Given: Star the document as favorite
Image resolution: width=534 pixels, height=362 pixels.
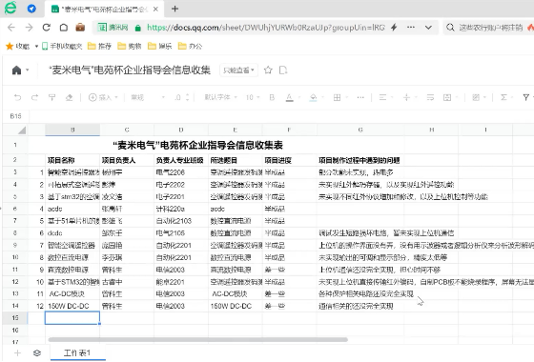Looking at the screenshot, I should 268,70.
